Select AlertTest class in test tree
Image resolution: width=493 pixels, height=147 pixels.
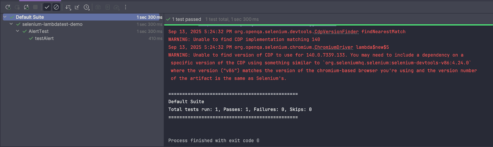pyautogui.click(x=39, y=31)
